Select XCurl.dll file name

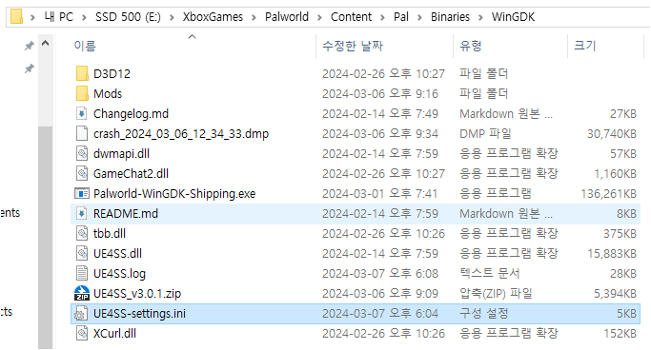(114, 334)
